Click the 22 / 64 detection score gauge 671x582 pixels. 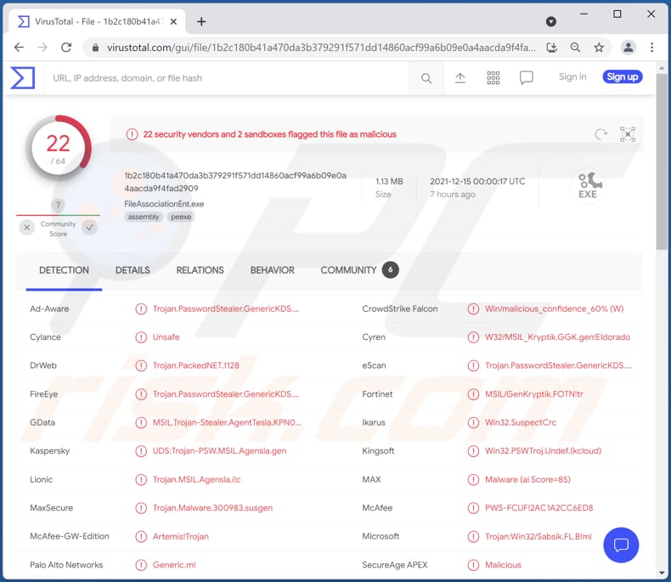click(58, 148)
